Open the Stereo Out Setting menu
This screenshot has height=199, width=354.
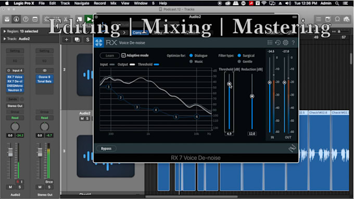[44, 51]
